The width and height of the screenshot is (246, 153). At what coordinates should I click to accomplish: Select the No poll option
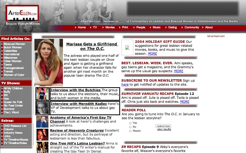(130, 127)
